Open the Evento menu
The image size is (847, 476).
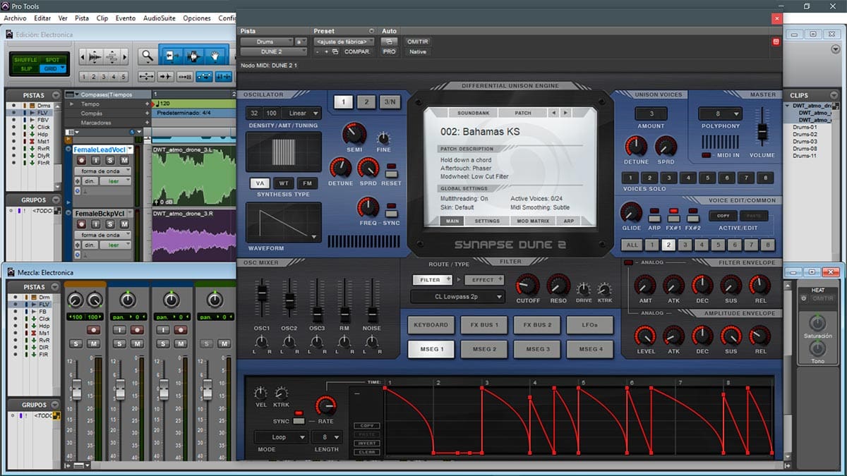pos(126,18)
